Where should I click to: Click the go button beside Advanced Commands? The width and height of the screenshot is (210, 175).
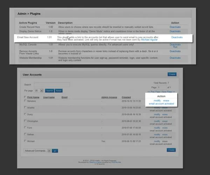pos(55,151)
